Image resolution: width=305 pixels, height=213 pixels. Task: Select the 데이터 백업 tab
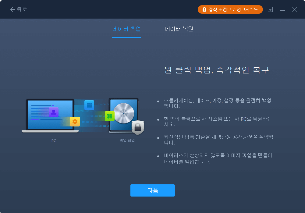tap(126, 28)
